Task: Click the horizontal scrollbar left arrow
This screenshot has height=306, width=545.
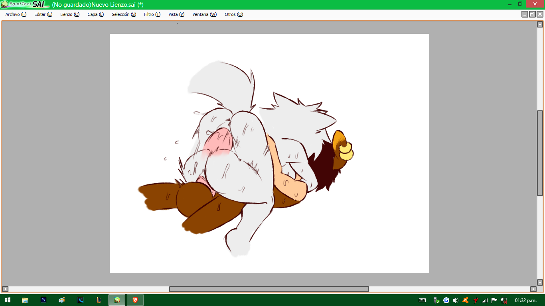Action: [x=5, y=289]
